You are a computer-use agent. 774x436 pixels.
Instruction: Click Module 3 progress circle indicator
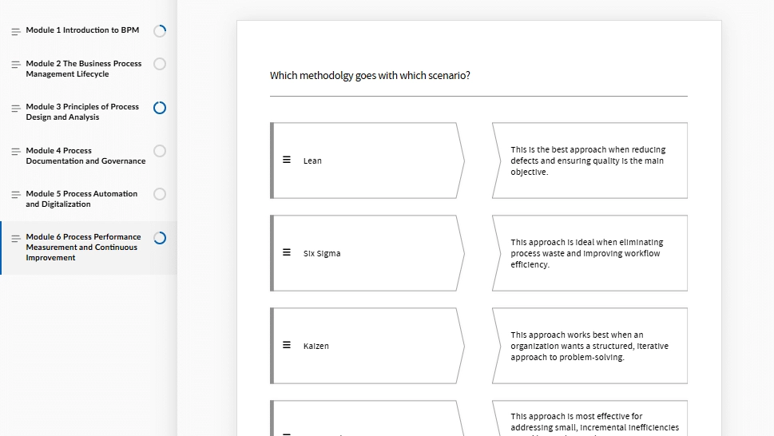(x=160, y=108)
